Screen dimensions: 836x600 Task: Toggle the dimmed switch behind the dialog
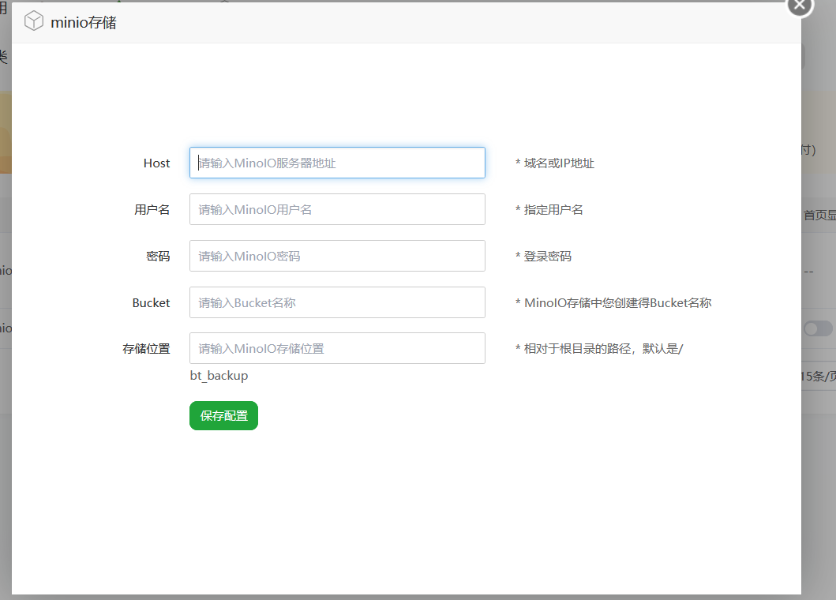pyautogui.click(x=818, y=328)
